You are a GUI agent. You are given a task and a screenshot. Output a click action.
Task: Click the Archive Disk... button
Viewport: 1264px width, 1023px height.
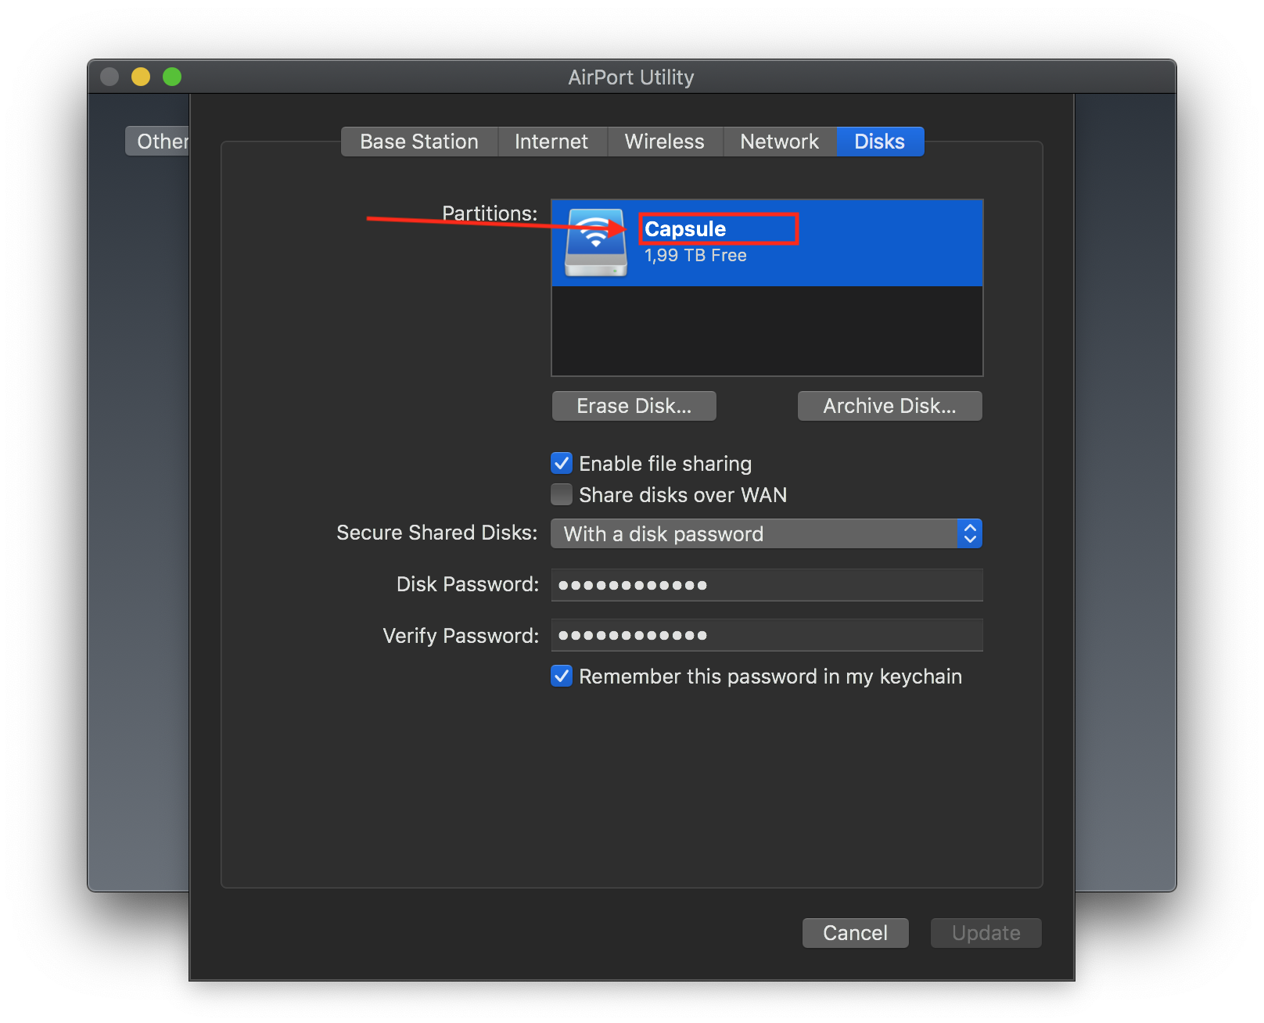click(x=890, y=406)
